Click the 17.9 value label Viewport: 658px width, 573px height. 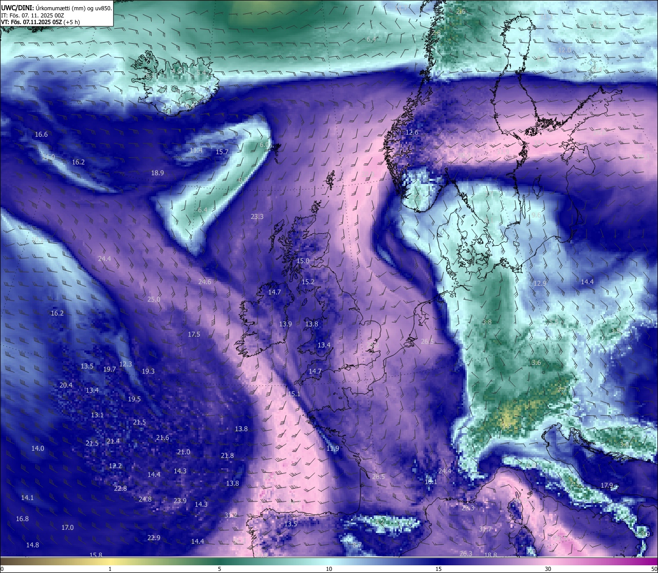607,486
